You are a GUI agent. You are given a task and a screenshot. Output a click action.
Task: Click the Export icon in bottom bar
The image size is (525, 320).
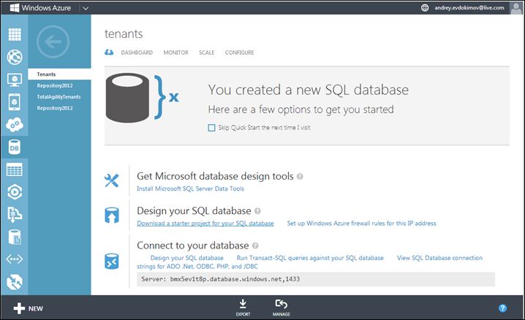point(243,308)
